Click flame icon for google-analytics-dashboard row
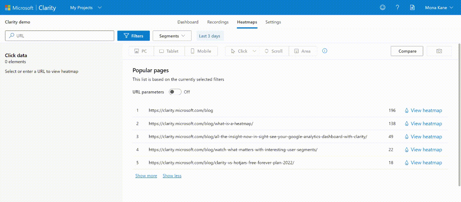 tap(407, 137)
